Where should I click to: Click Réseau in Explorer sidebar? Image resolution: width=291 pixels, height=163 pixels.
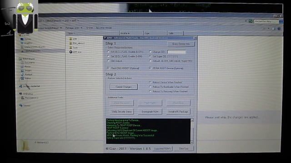25,105
